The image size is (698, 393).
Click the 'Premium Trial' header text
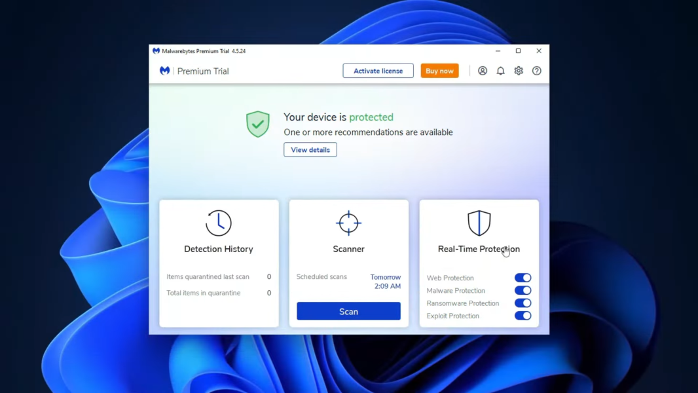[x=203, y=71]
